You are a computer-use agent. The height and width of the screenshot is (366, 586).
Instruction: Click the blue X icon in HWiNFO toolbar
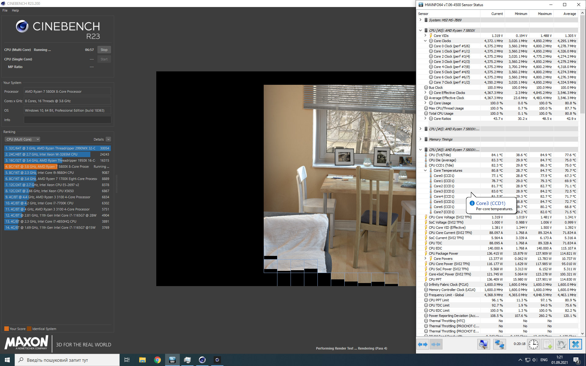pyautogui.click(x=576, y=344)
